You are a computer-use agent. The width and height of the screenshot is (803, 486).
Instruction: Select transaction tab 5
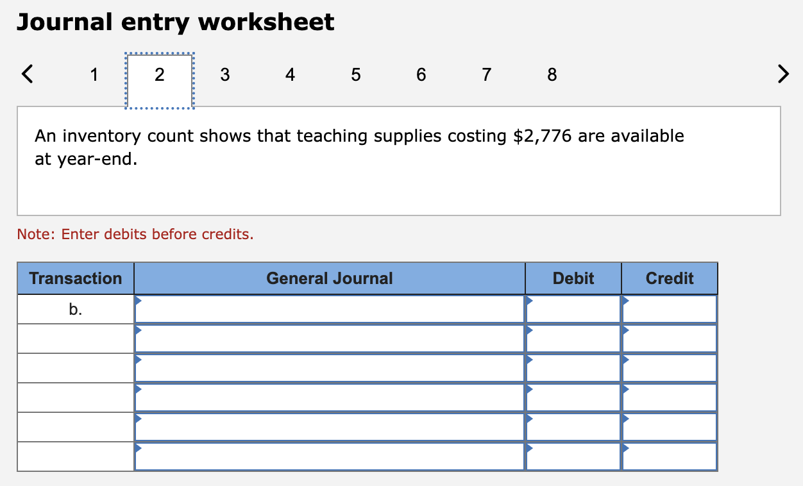tap(355, 75)
